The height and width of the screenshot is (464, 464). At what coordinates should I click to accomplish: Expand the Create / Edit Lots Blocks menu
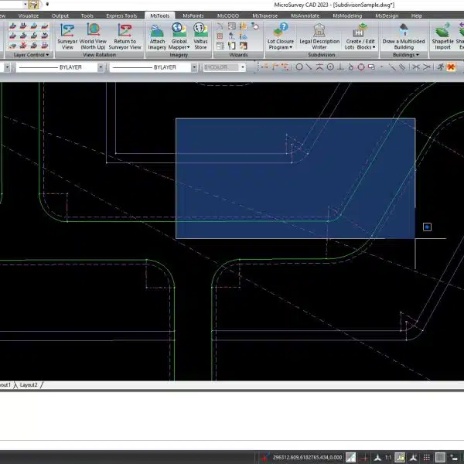coord(360,46)
